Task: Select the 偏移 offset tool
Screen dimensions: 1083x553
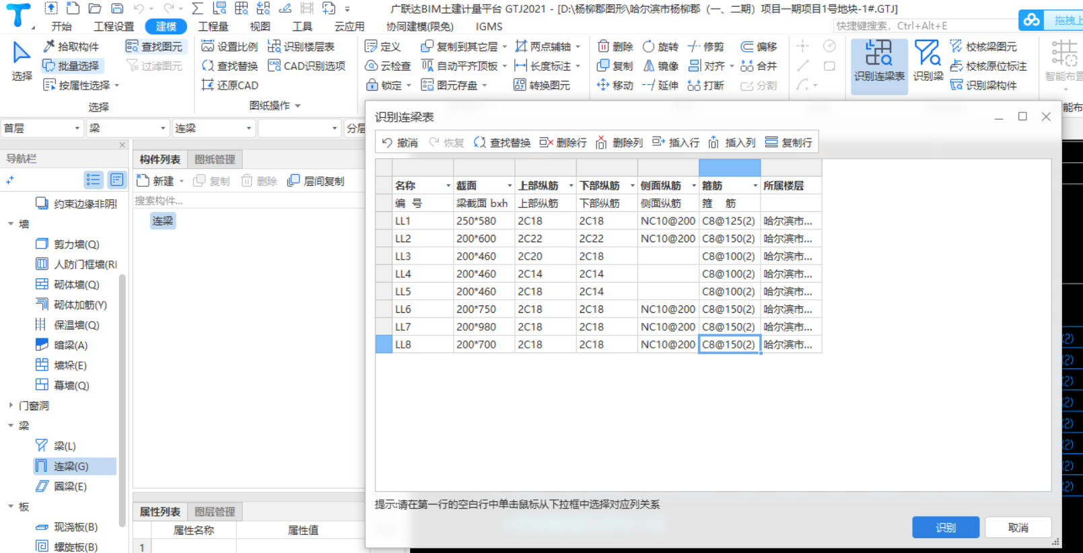Action: pos(759,46)
